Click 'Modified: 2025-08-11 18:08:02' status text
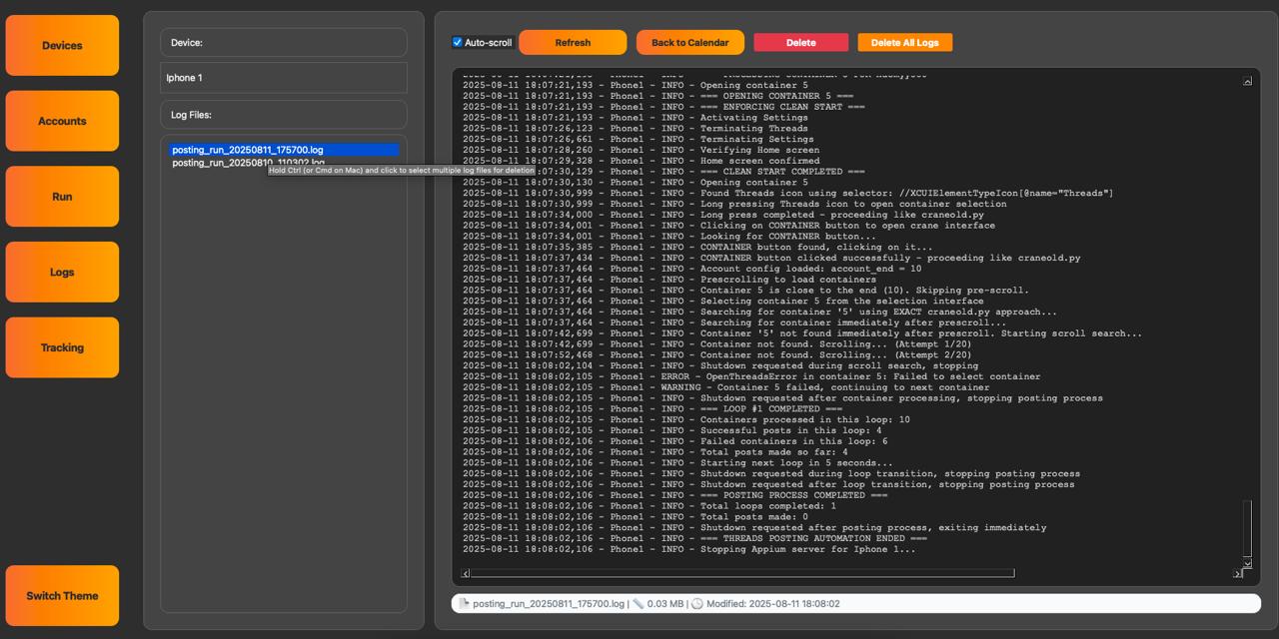Screen dimensions: 1279x639 (x=774, y=604)
